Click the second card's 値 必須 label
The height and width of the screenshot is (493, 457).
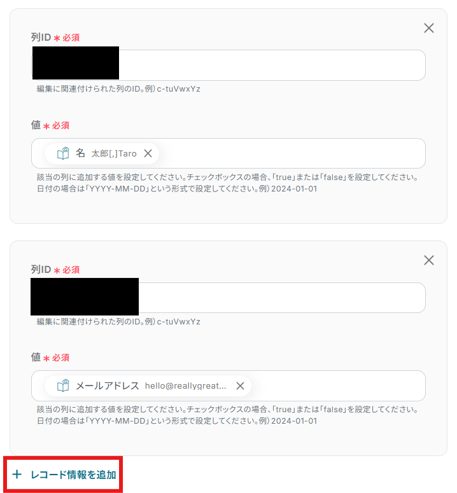(x=50, y=358)
